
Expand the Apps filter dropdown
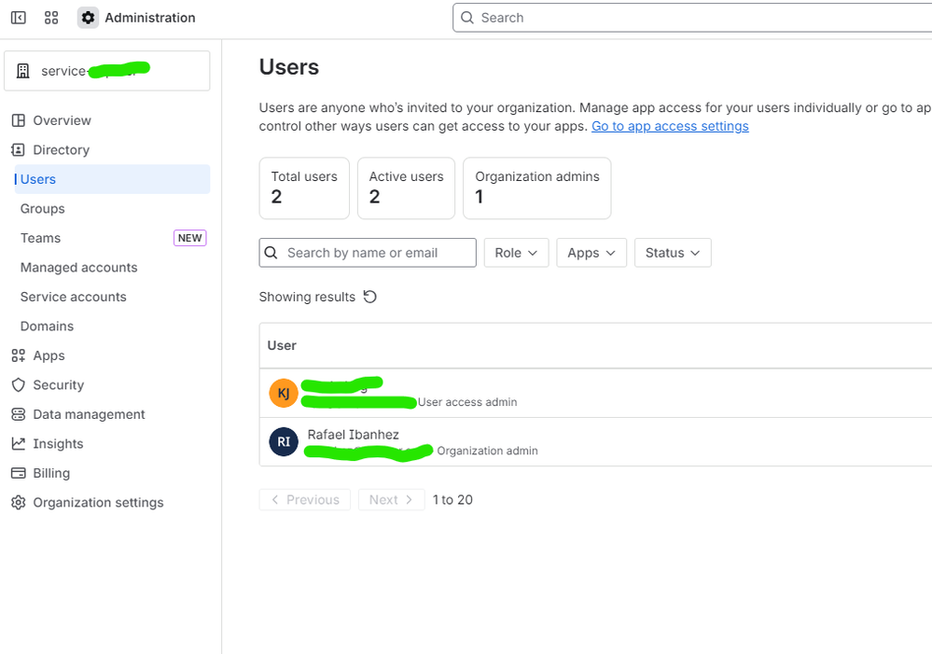click(591, 253)
